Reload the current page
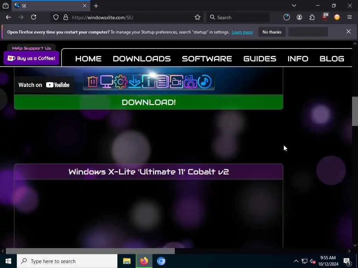This screenshot has width=358, height=268. pos(34,17)
